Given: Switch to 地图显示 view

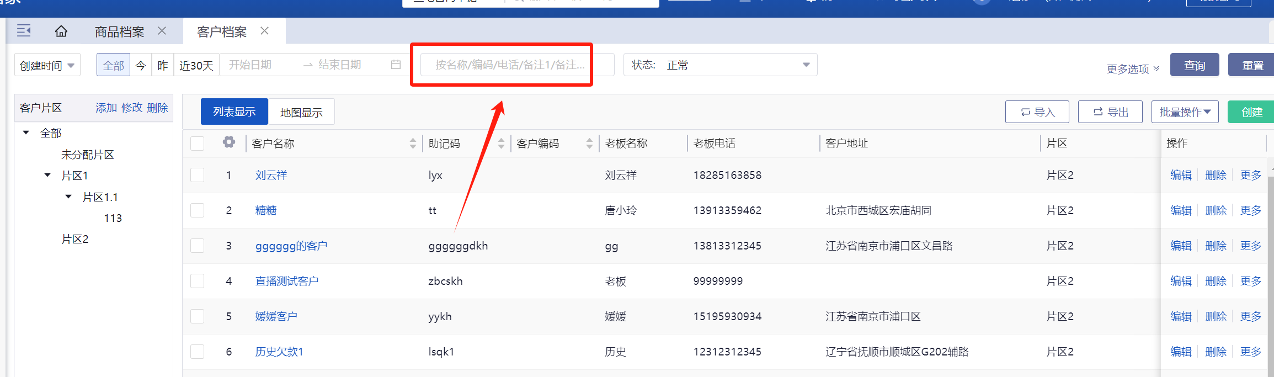Looking at the screenshot, I should [x=301, y=112].
